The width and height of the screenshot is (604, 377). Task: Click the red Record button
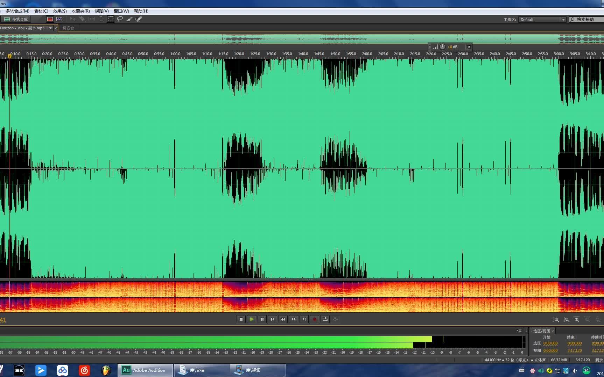[x=314, y=319]
